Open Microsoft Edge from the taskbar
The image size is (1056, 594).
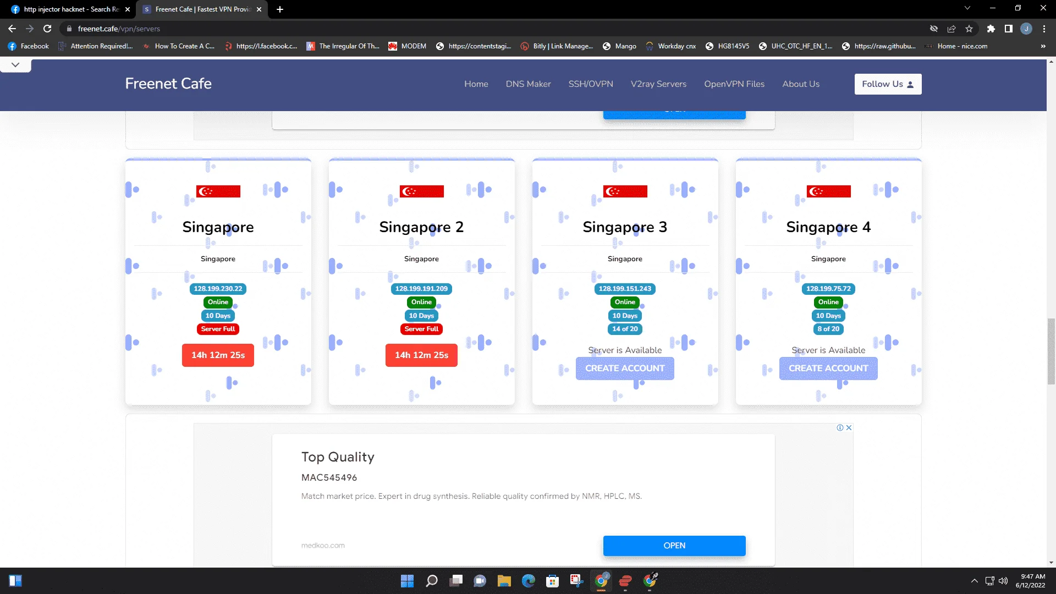529,581
